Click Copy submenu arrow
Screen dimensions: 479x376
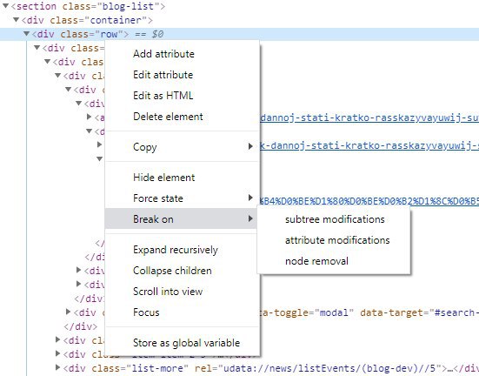tap(250, 146)
